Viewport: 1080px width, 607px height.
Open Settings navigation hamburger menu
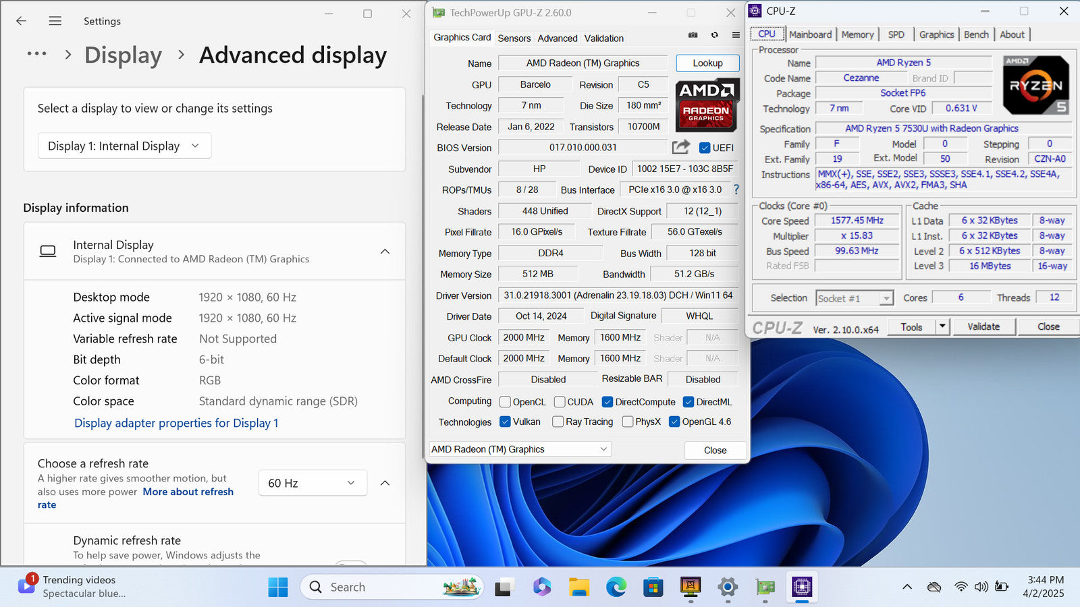click(x=55, y=21)
